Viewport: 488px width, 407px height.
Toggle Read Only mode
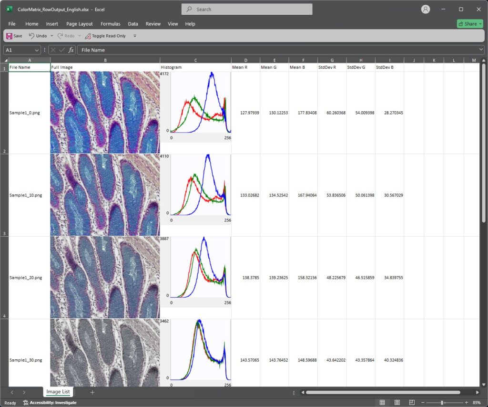[105, 36]
